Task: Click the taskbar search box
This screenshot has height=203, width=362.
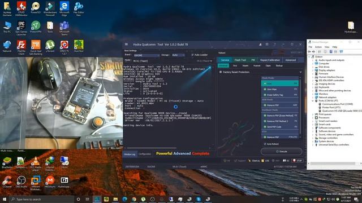Action: [42, 199]
